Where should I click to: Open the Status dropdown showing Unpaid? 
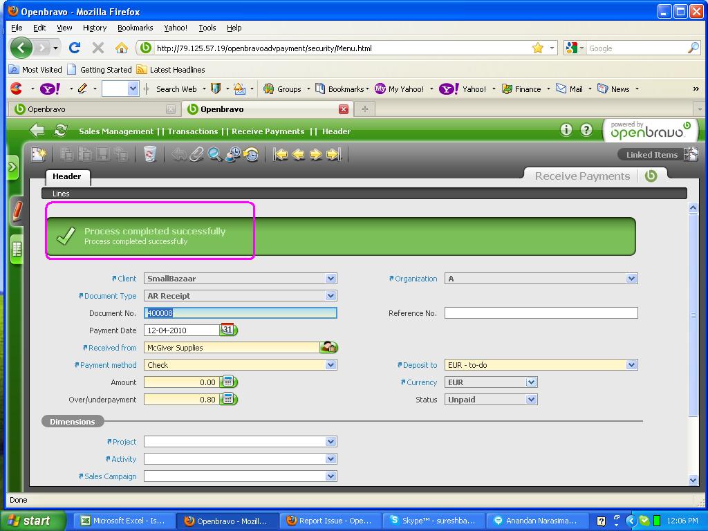pyautogui.click(x=531, y=400)
